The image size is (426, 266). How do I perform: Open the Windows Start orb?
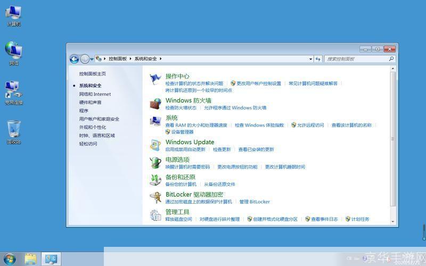pos(10,259)
